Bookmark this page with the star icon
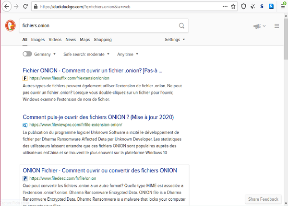This screenshot has width=288, height=206. tap(233, 7)
